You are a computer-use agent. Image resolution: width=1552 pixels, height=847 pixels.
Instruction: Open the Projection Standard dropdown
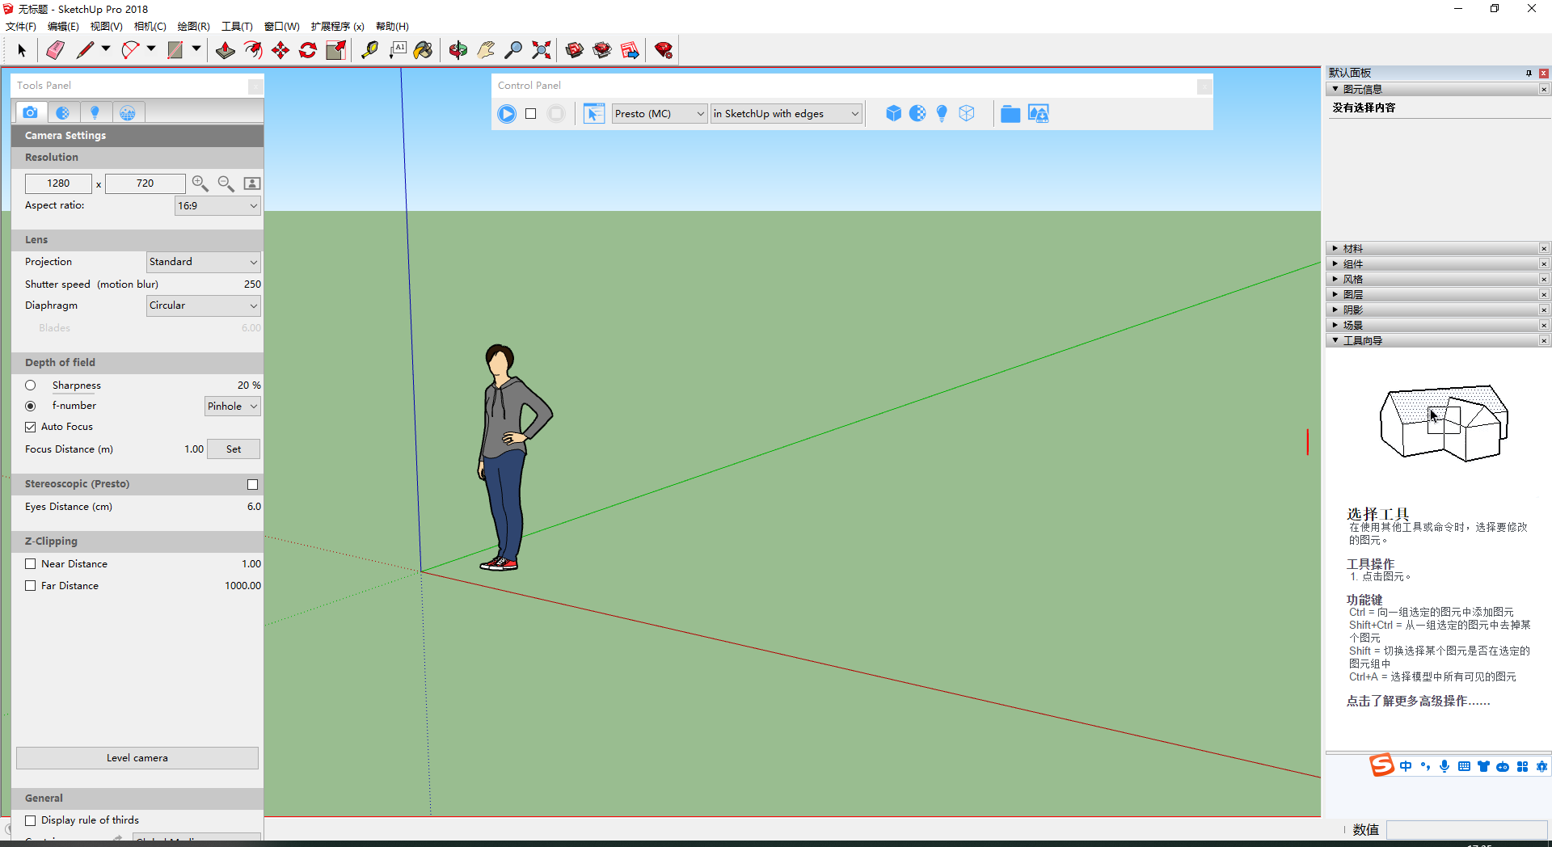coord(204,262)
